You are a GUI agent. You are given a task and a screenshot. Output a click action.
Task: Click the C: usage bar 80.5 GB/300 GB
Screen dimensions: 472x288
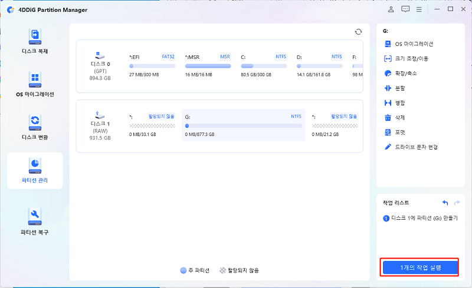point(264,66)
